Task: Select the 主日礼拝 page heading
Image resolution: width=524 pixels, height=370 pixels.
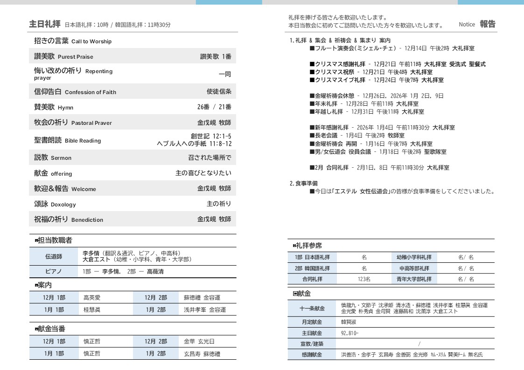Action: click(45, 24)
